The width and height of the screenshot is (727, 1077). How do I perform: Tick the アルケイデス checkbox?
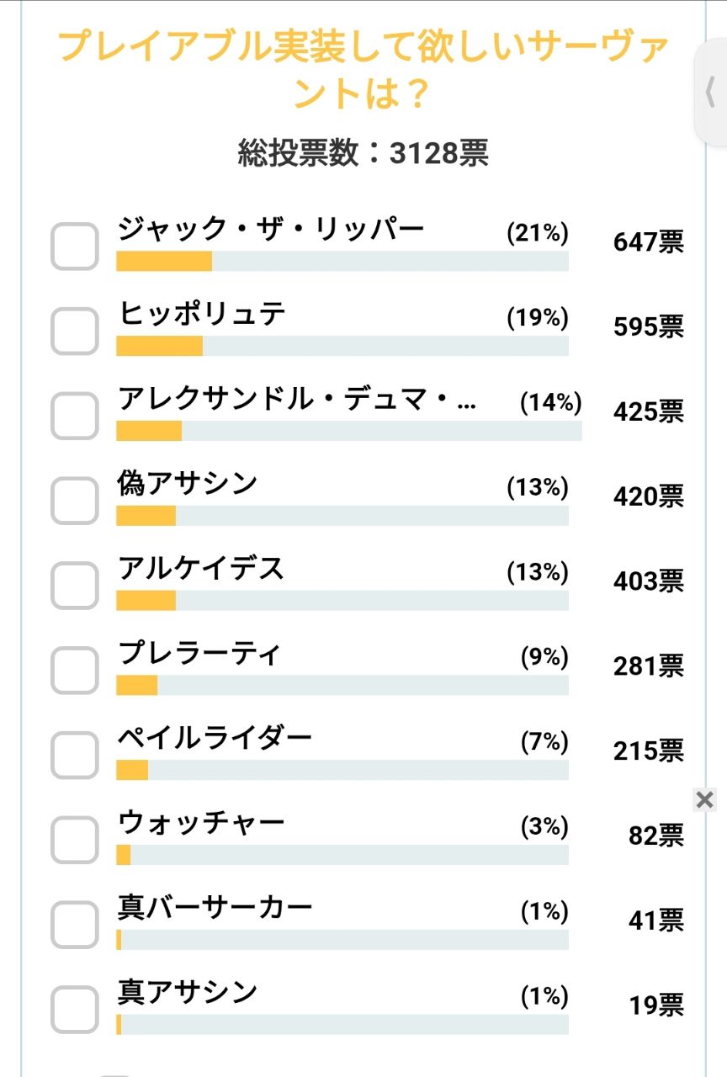point(75,585)
